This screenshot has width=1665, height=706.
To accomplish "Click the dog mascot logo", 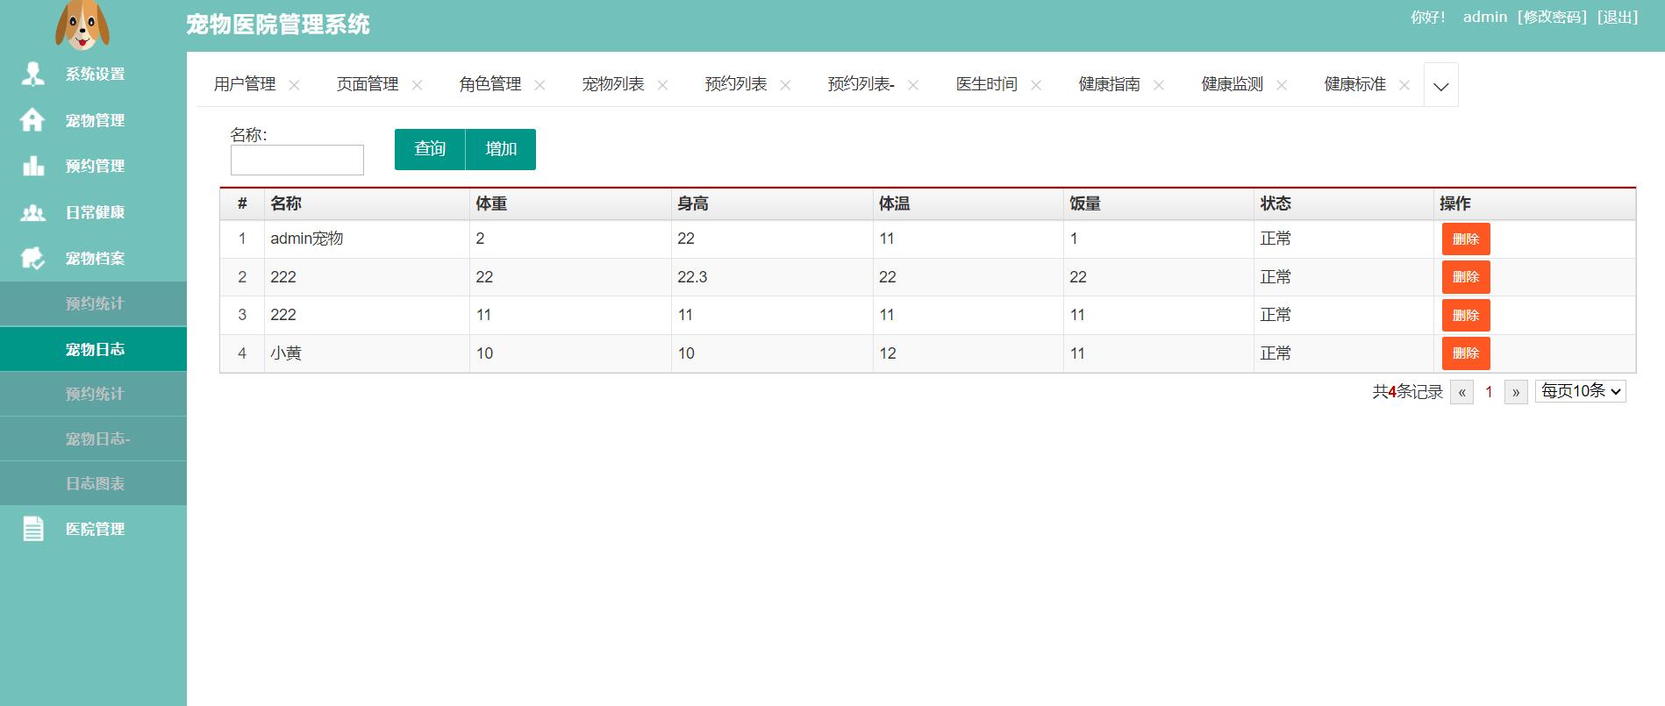I will [82, 25].
